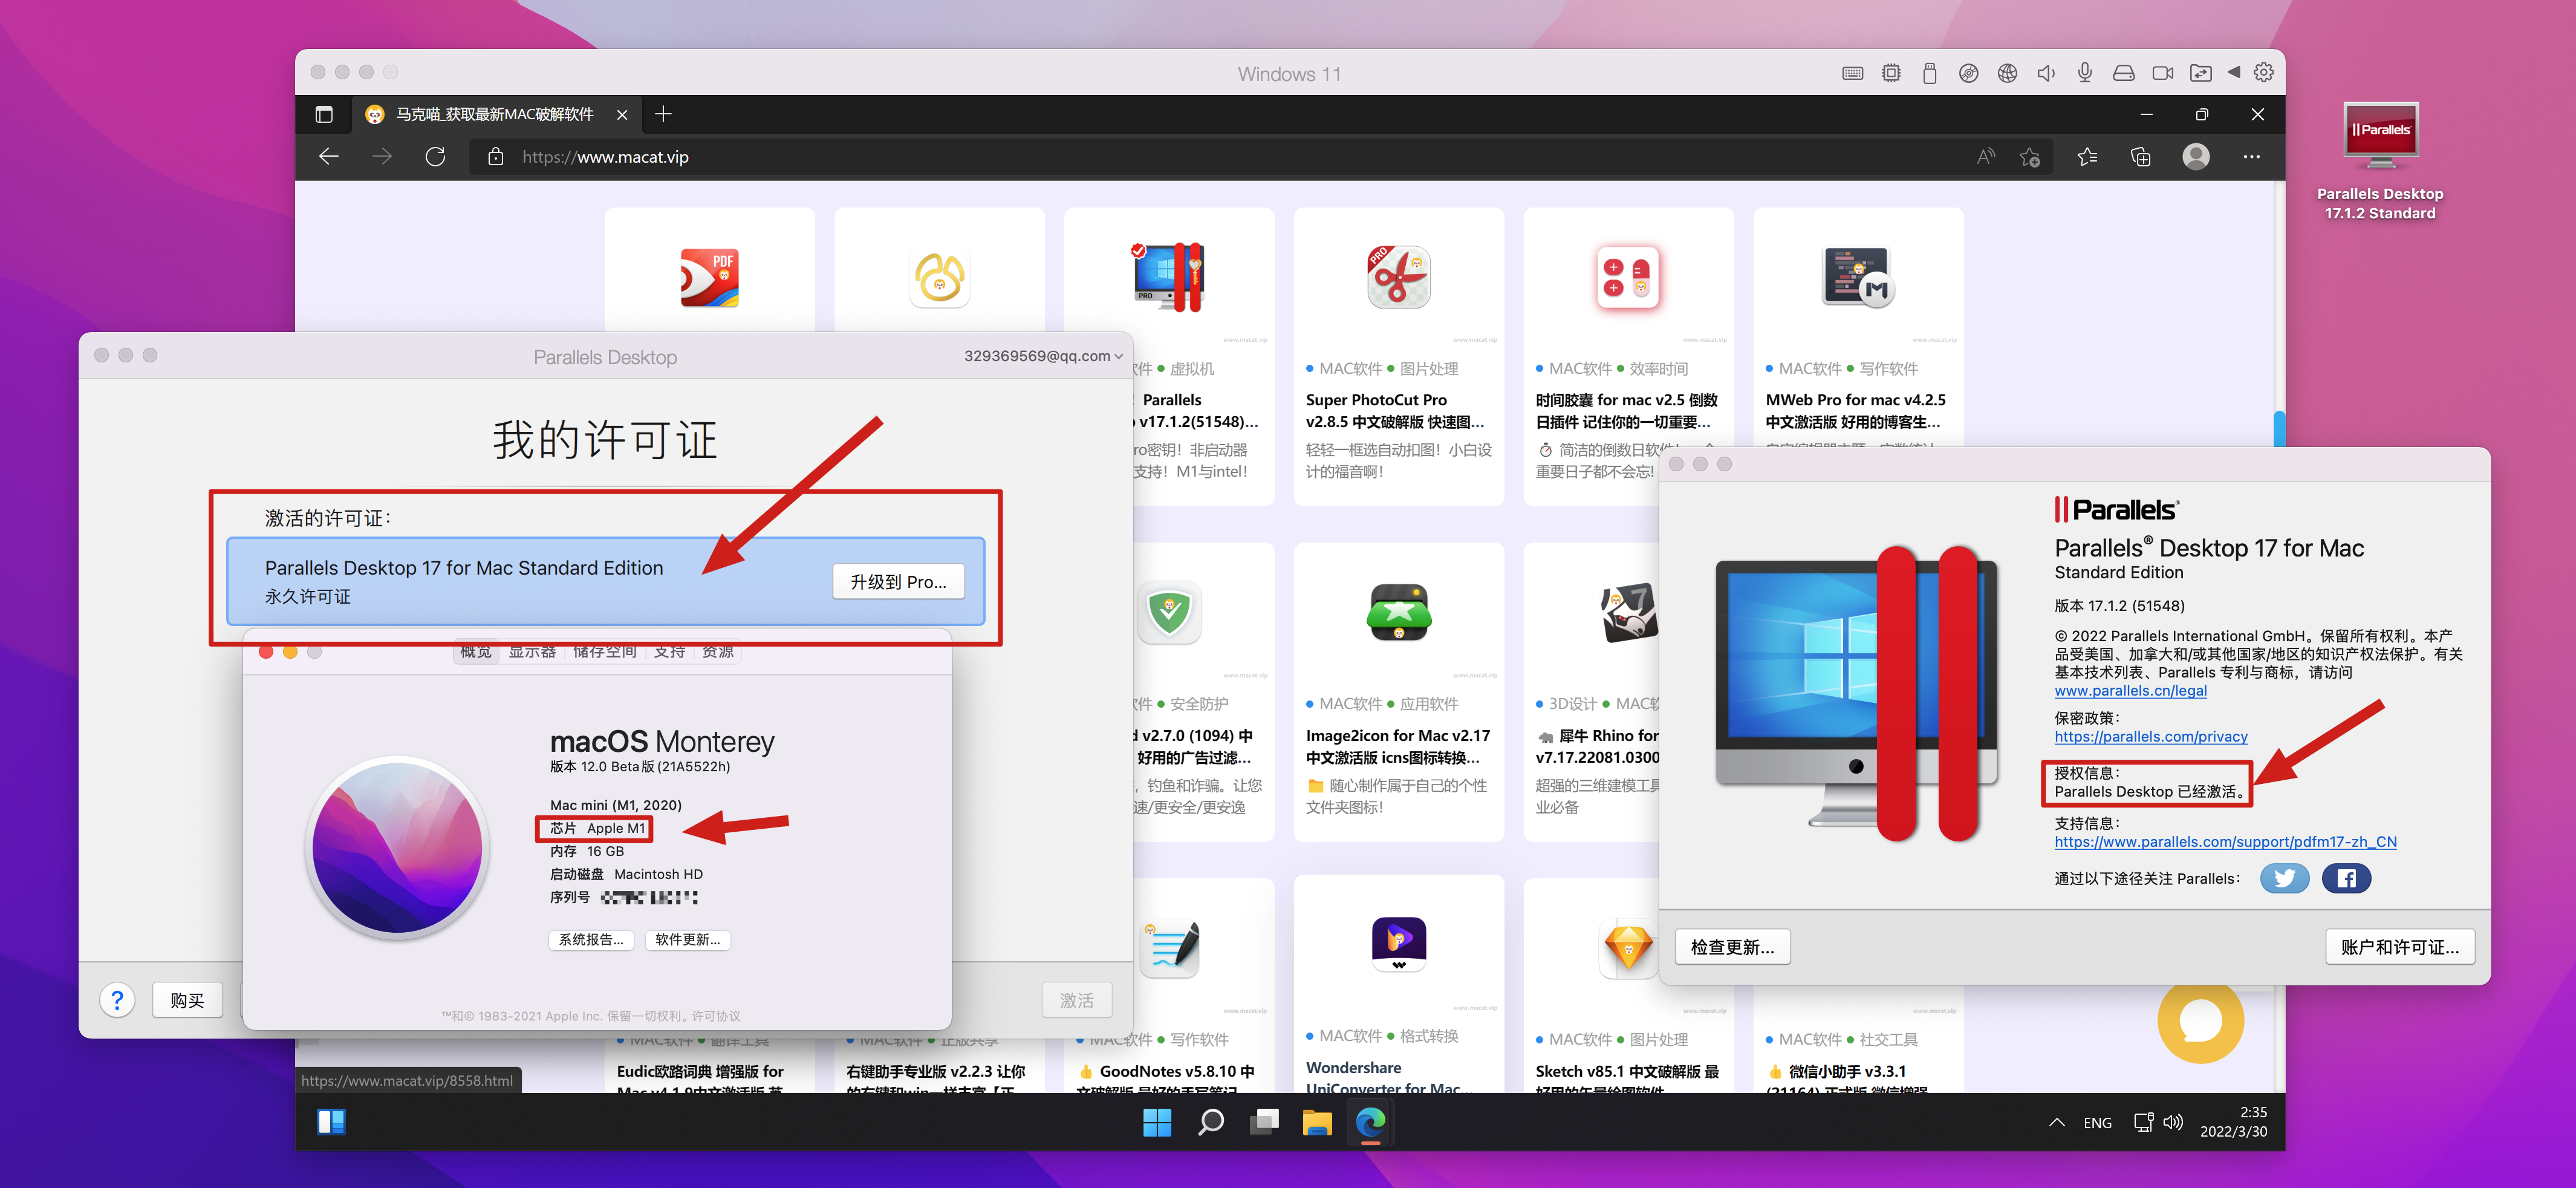
Task: Click the Twitter follow icon
Action: point(2284,878)
